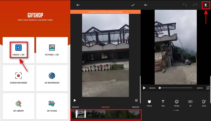Play the video in trim screen

pyautogui.click(x=75, y=100)
